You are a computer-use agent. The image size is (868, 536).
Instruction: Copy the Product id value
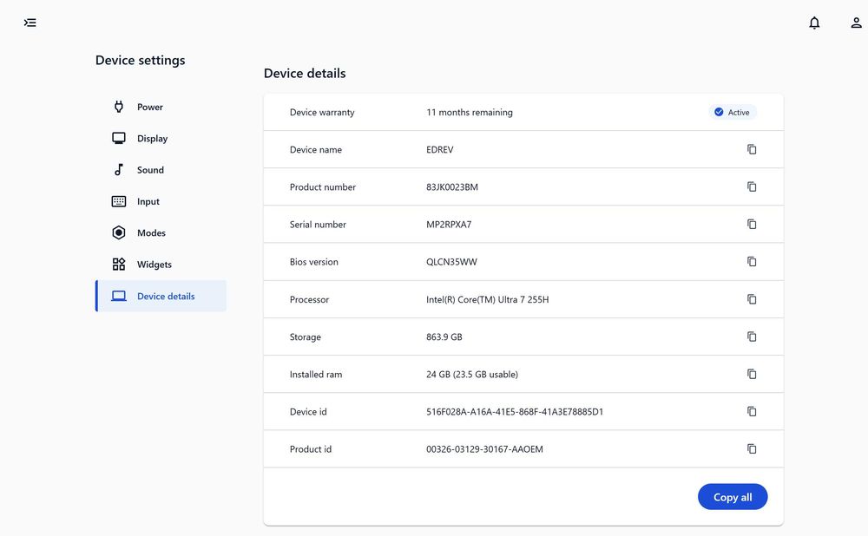pos(752,448)
